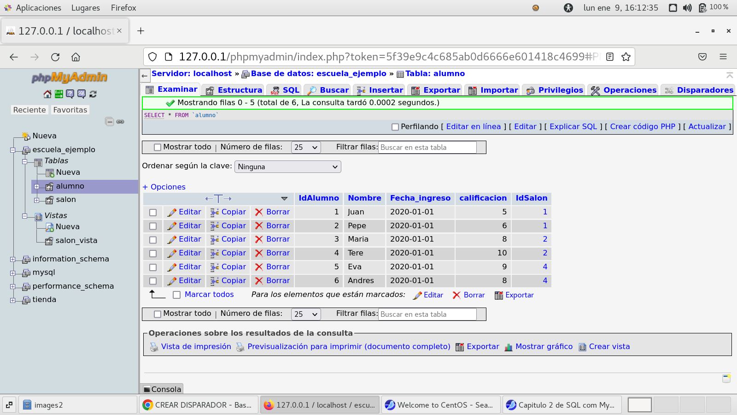Check the row checkbox for Pepe
Screen dimensions: 737x415
point(153,226)
